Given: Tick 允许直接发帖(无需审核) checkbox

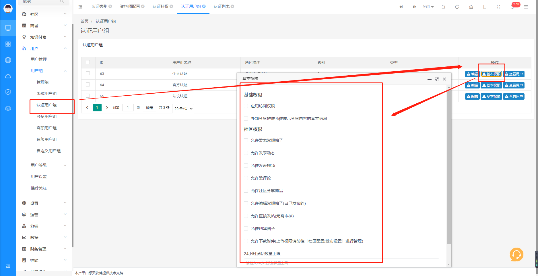Looking at the screenshot, I should (246, 216).
